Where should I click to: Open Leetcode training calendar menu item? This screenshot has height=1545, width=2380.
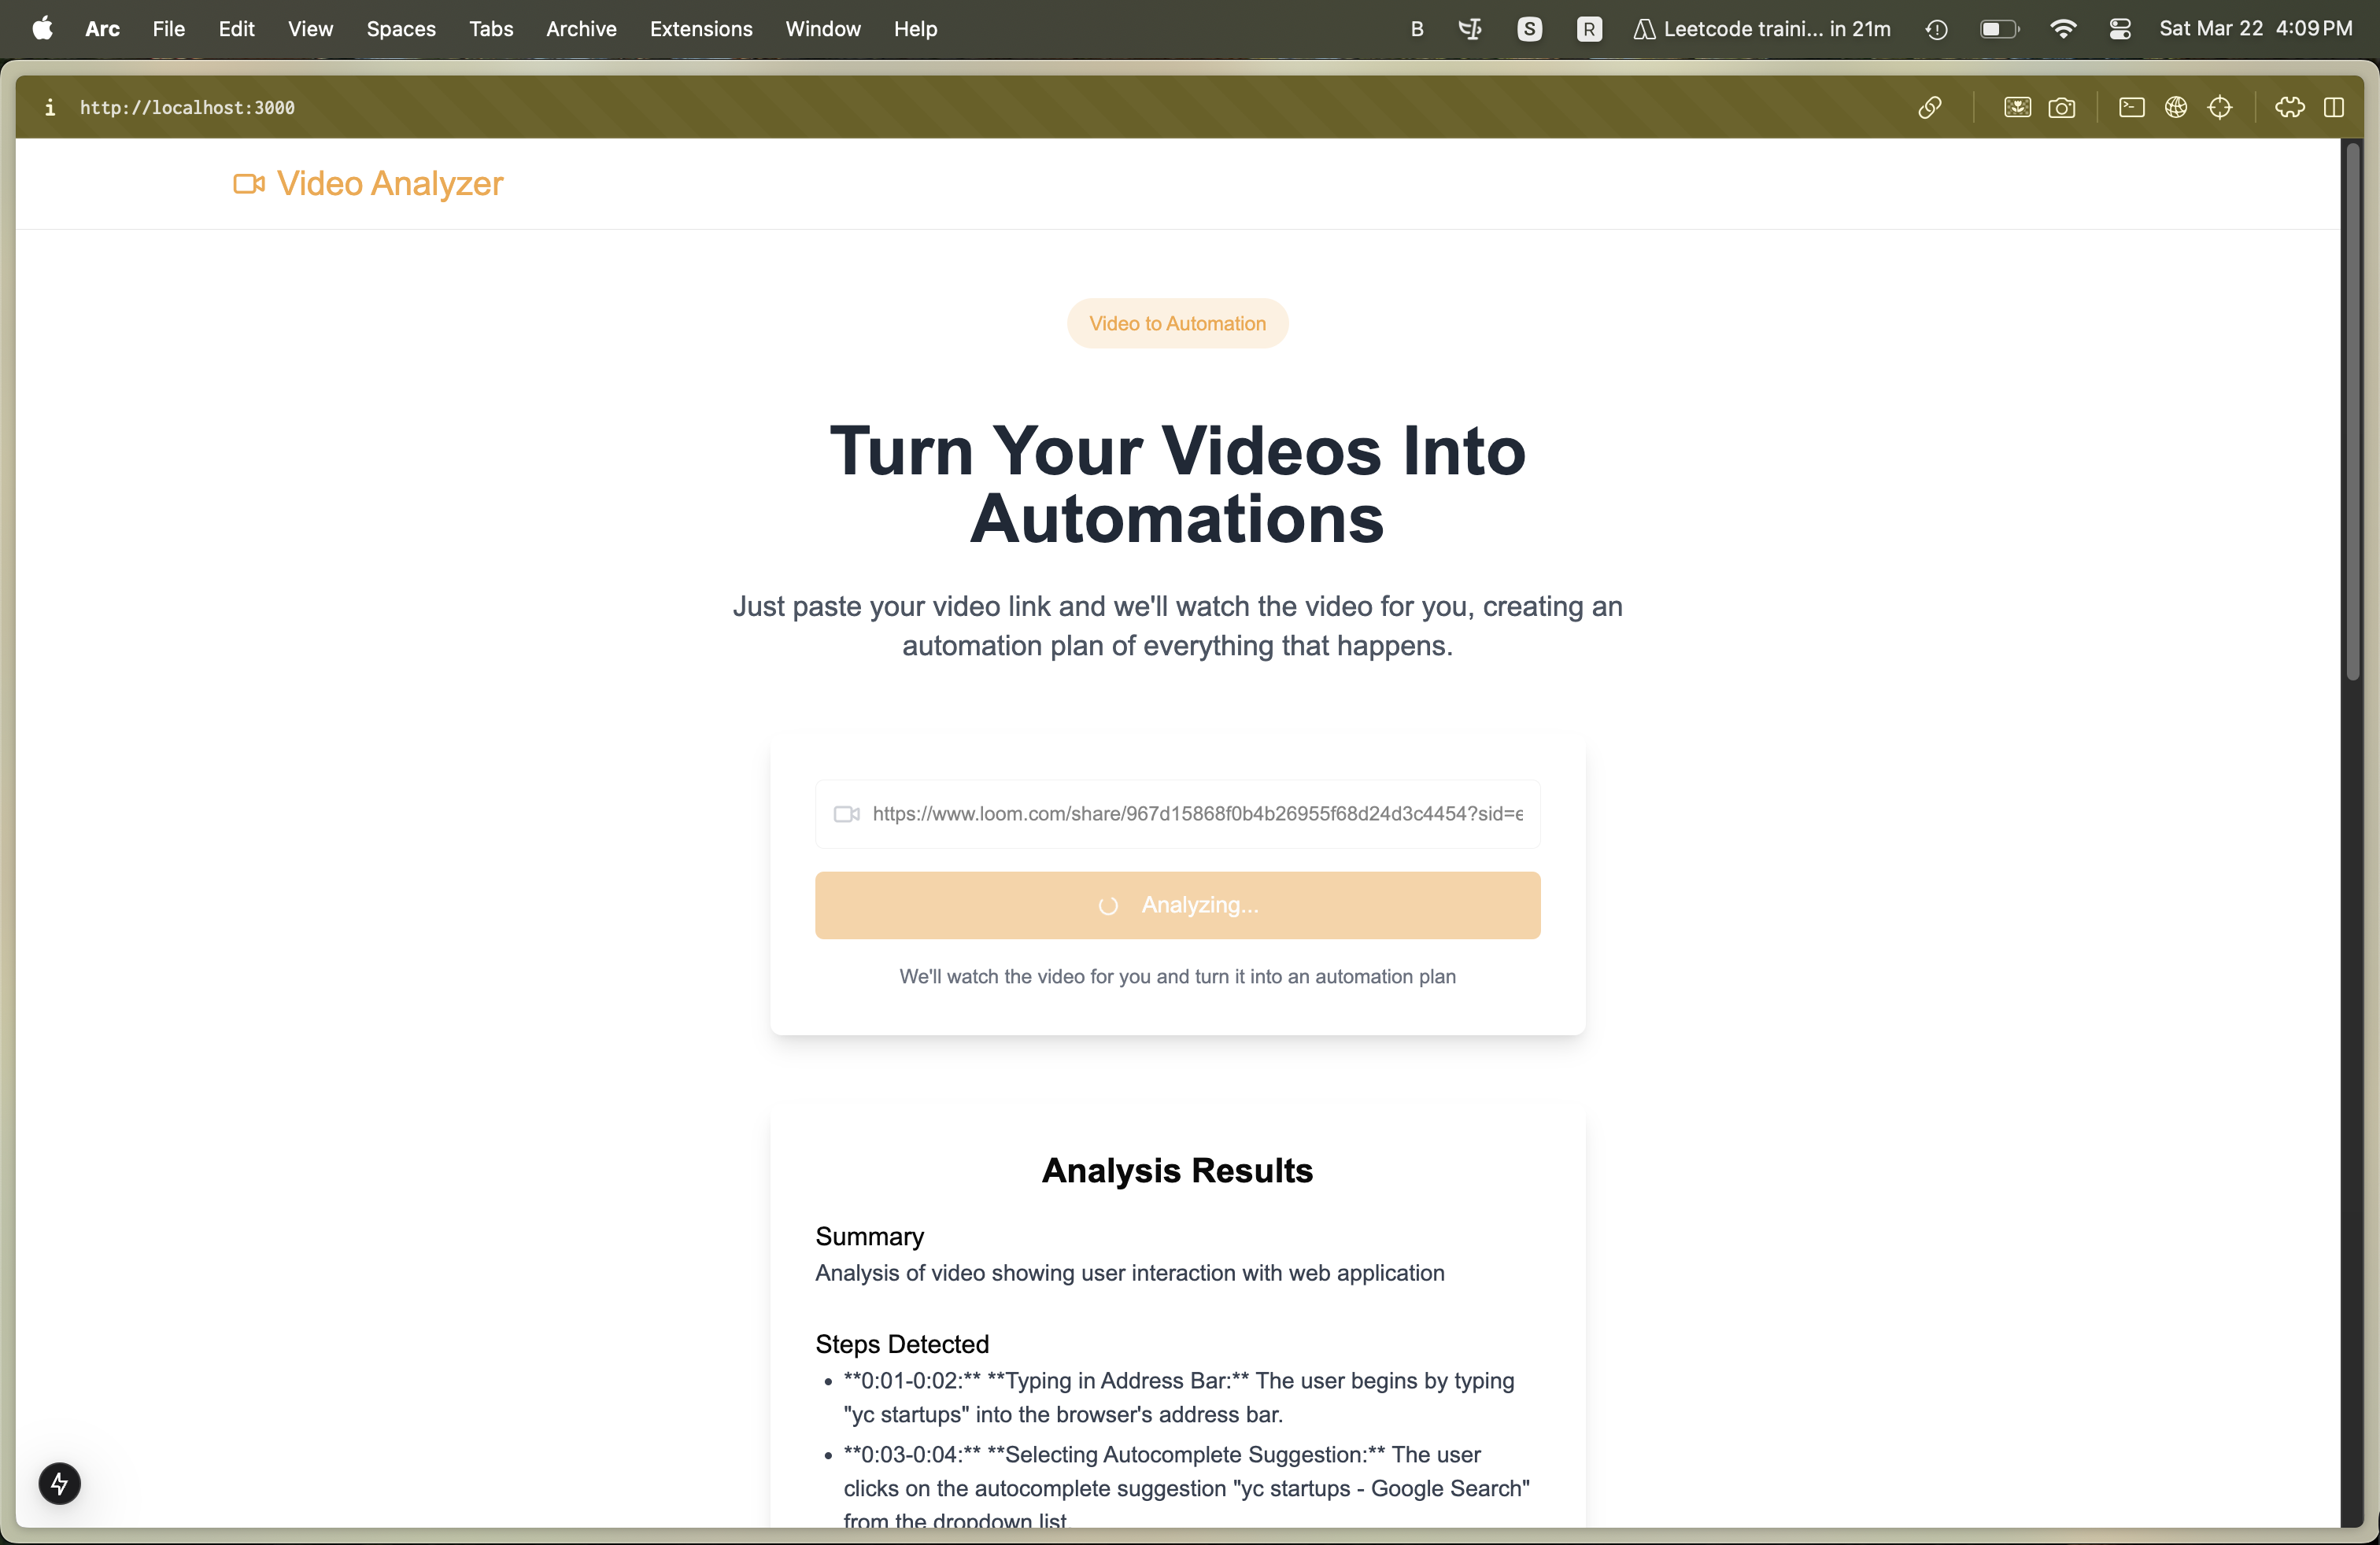click(x=1762, y=29)
